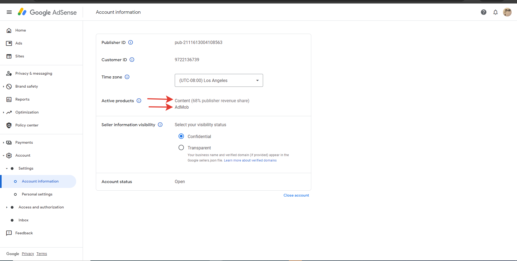
Task: Collapse the Account section arrow
Action: (x=4, y=156)
